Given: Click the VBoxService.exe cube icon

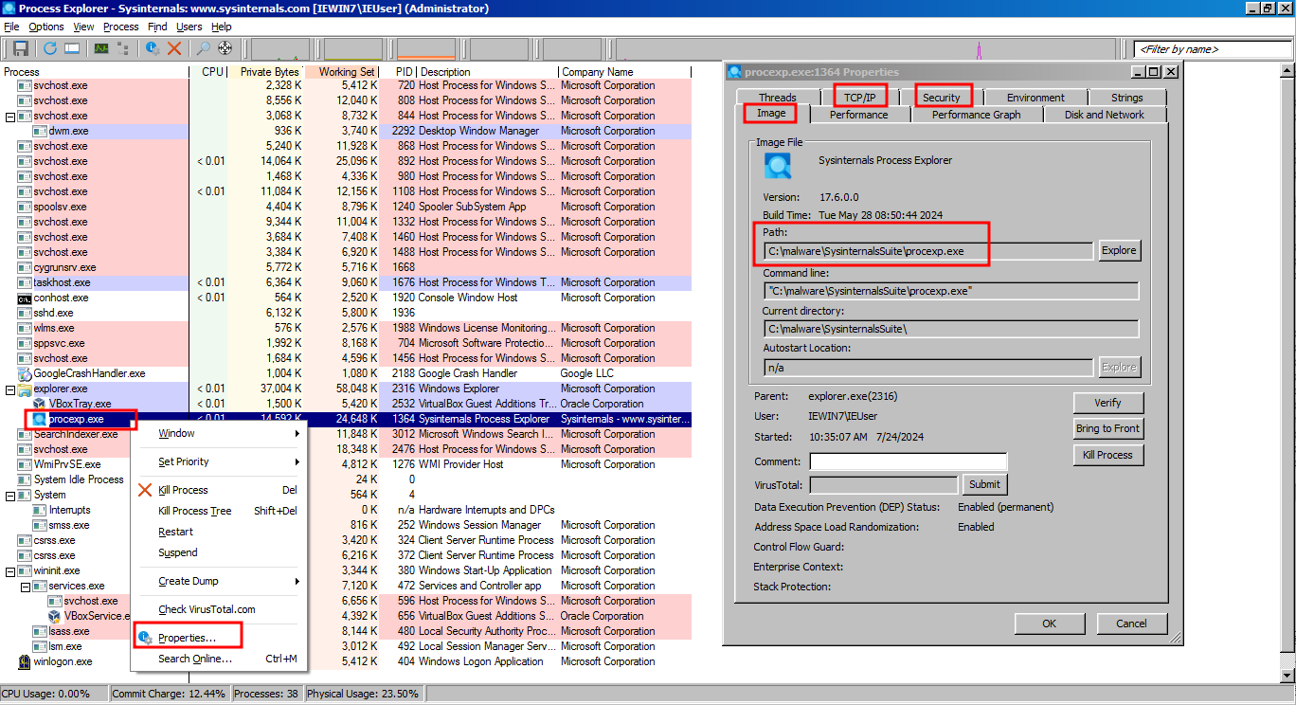Looking at the screenshot, I should point(55,616).
